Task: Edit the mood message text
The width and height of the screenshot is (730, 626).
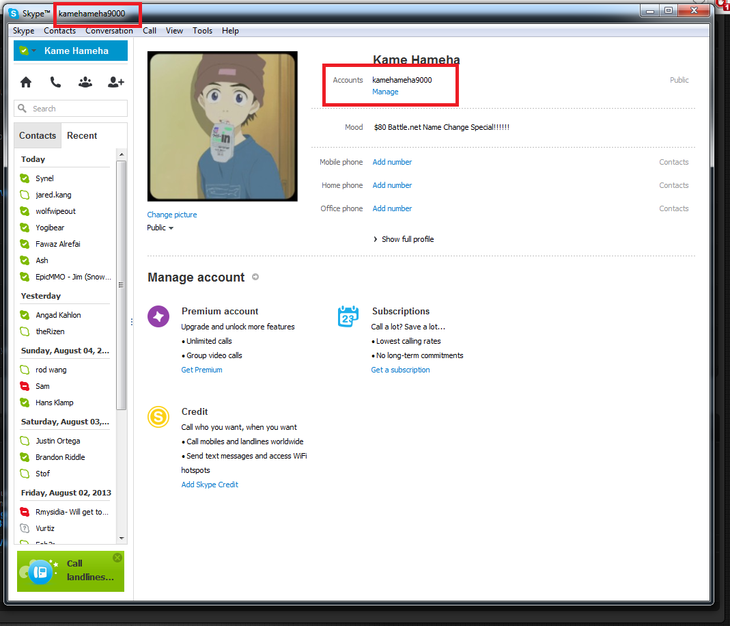Action: click(441, 127)
